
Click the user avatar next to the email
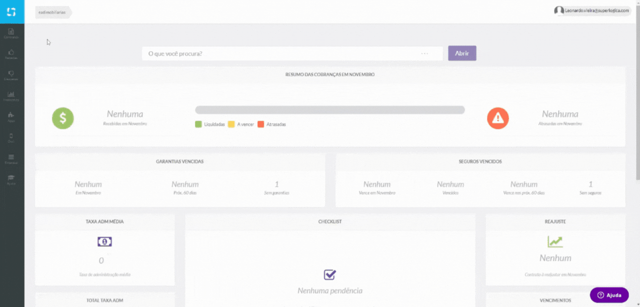click(559, 11)
